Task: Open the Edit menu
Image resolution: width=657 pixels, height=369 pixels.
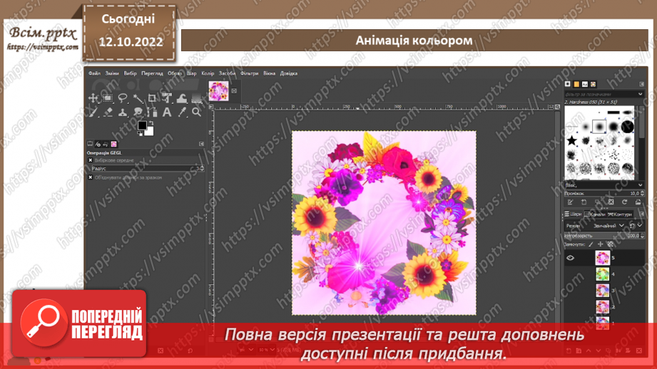Action: [x=112, y=73]
